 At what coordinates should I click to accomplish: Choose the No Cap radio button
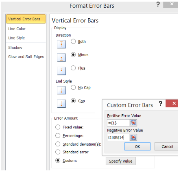(x=73, y=87)
